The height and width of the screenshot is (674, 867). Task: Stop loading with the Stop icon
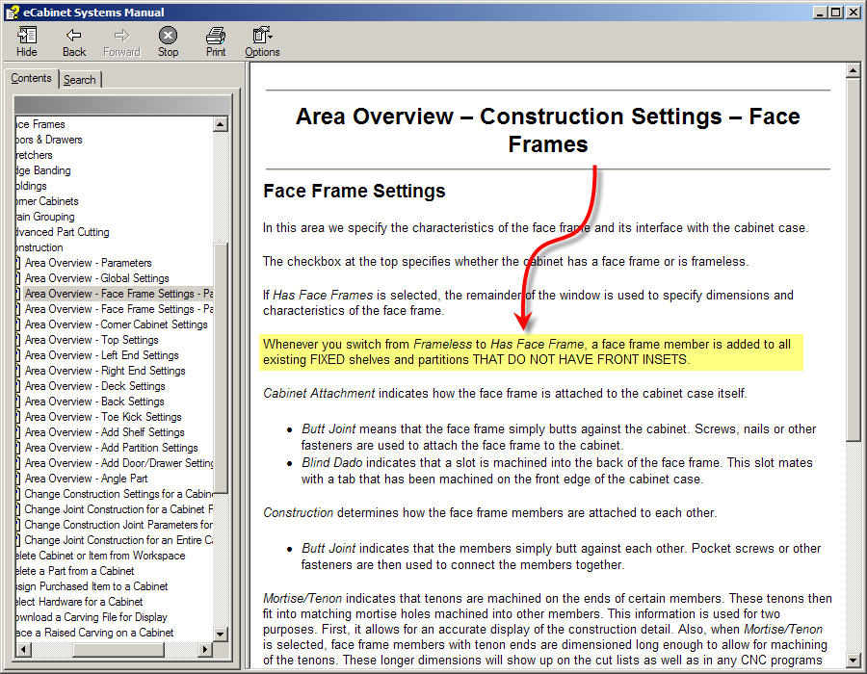(x=168, y=42)
